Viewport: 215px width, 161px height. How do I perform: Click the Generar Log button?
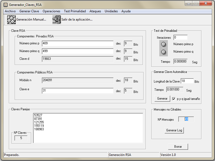tap(175, 130)
